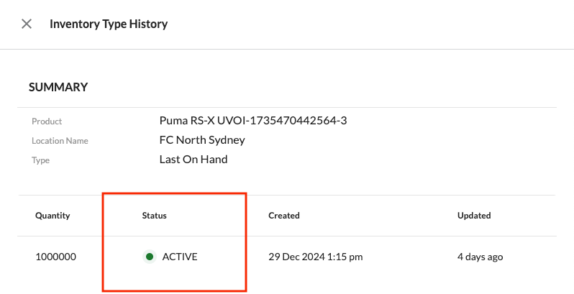
Task: Click the Last On Hand type value
Action: pyautogui.click(x=193, y=159)
